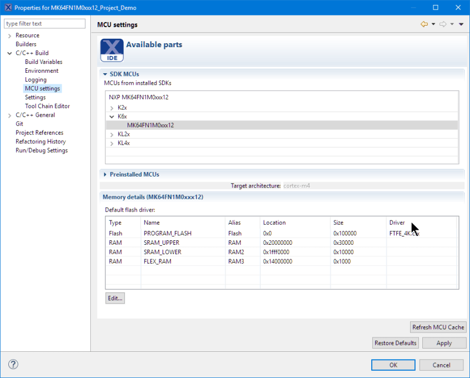Open the view menu triangle icon
This screenshot has width=470, height=378.
(461, 24)
